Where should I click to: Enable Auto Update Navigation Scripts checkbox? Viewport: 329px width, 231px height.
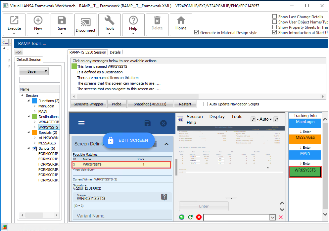click(x=206, y=104)
